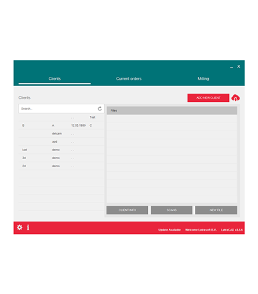Minimize the LutraCAD window
The width and height of the screenshot is (258, 294).
tap(231, 68)
